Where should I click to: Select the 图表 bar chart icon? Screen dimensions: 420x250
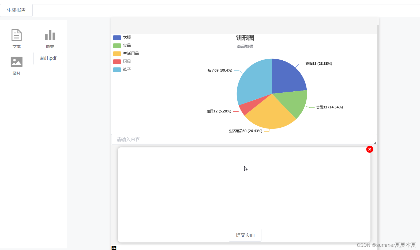click(x=50, y=35)
